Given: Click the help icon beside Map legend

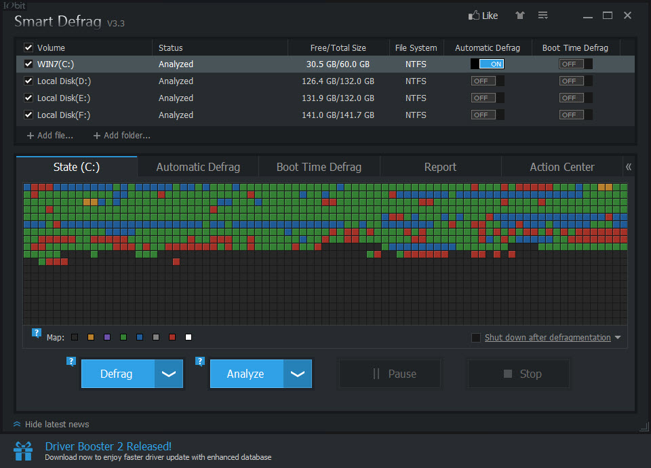Looking at the screenshot, I should click(37, 333).
